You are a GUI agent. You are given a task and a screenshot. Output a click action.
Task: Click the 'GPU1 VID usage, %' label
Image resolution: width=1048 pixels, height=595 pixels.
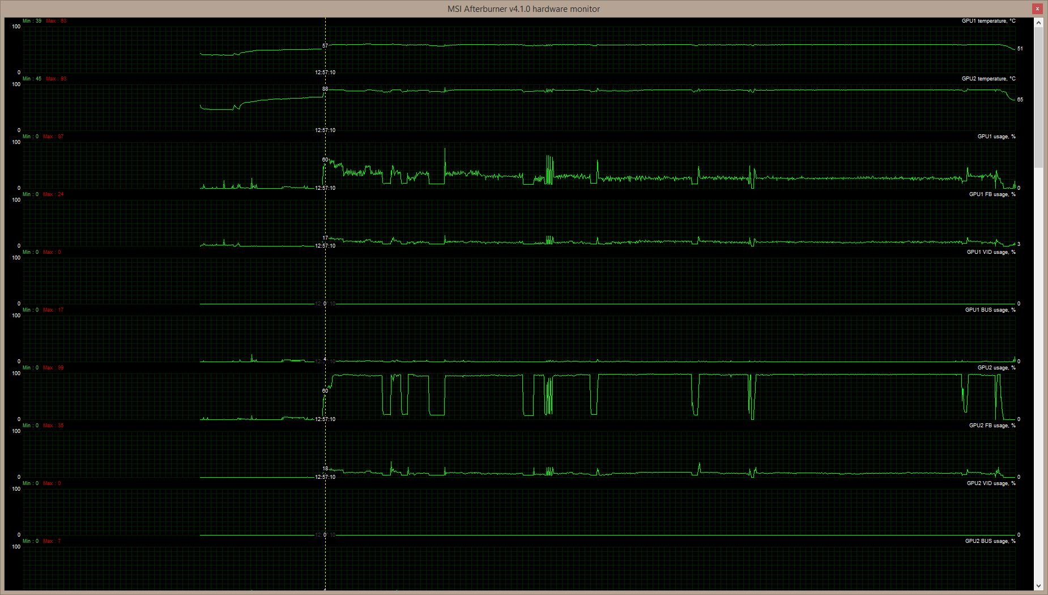click(x=991, y=252)
